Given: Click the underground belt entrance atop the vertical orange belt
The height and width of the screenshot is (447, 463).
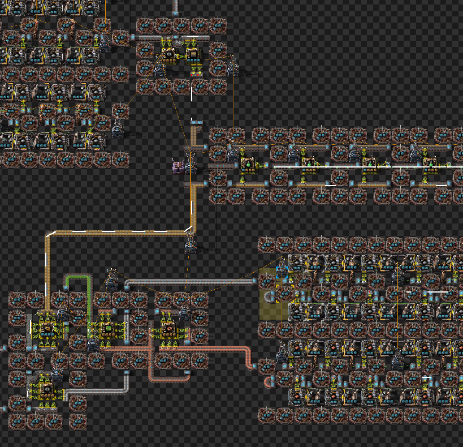Looking at the screenshot, I should tap(193, 123).
